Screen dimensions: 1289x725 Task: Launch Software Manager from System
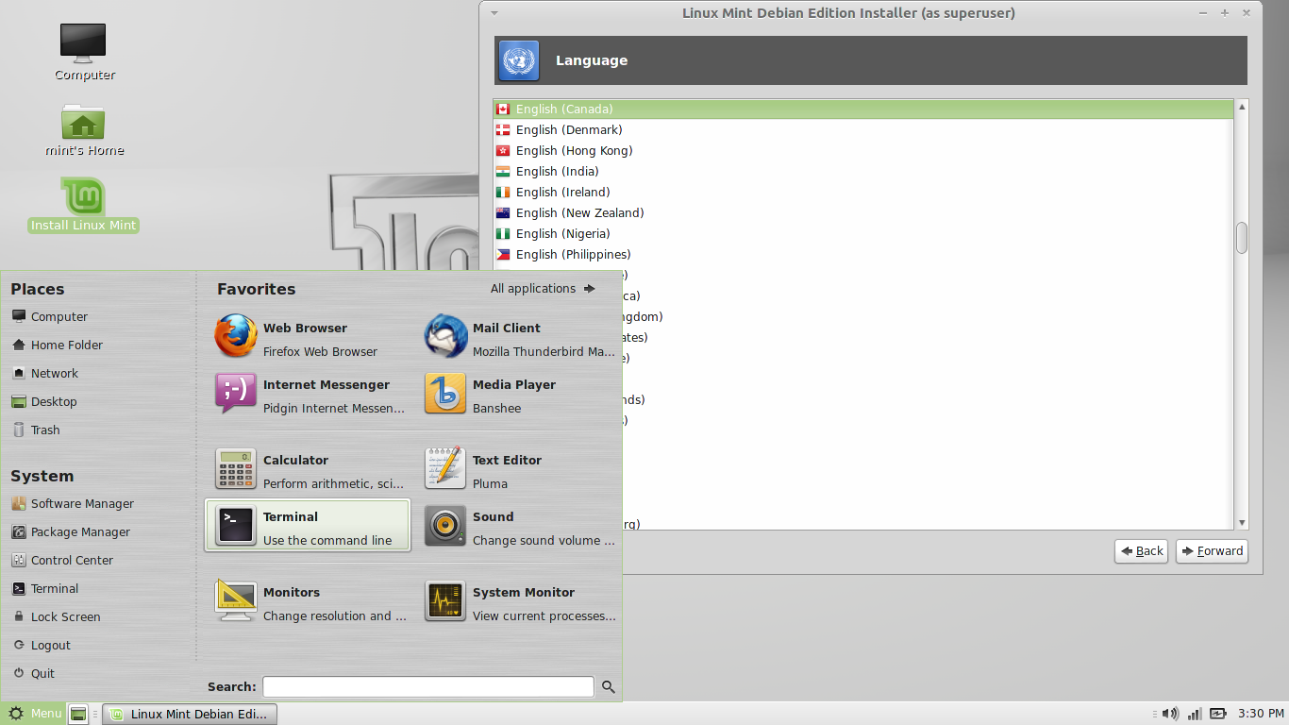pos(73,504)
